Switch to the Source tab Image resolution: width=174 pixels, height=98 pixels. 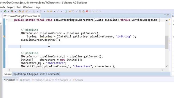[x=8, y=74]
